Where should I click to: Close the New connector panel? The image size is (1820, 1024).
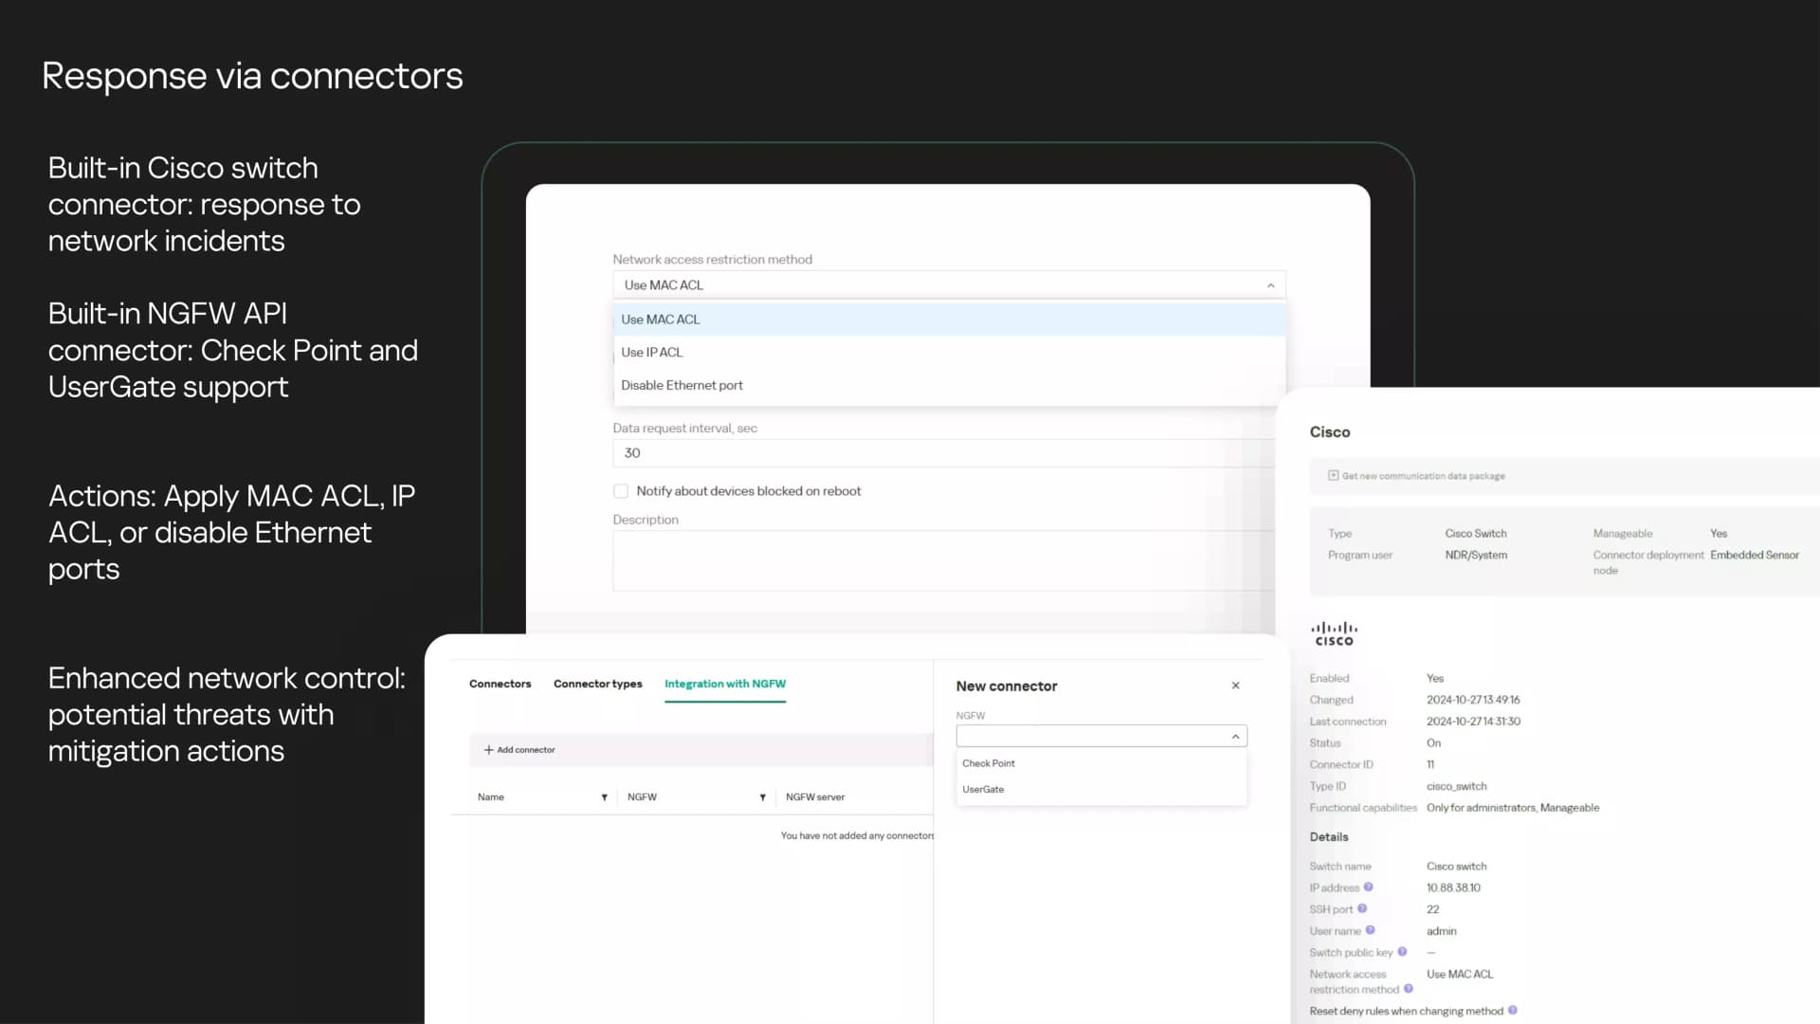pos(1235,686)
